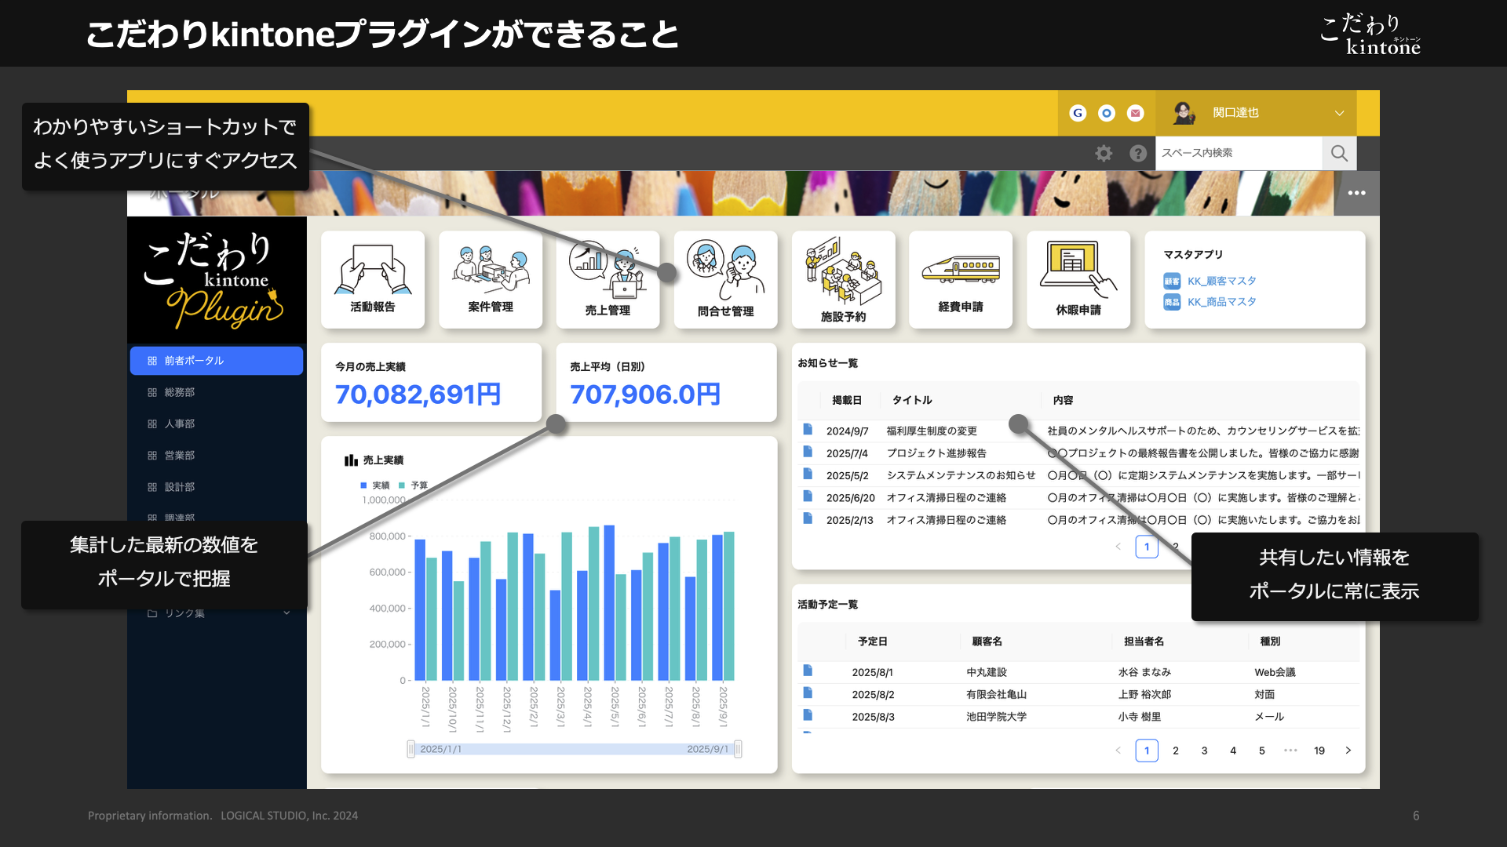The height and width of the screenshot is (847, 1507).
Task: Select 営業部 in sidebar
Action: click(217, 455)
